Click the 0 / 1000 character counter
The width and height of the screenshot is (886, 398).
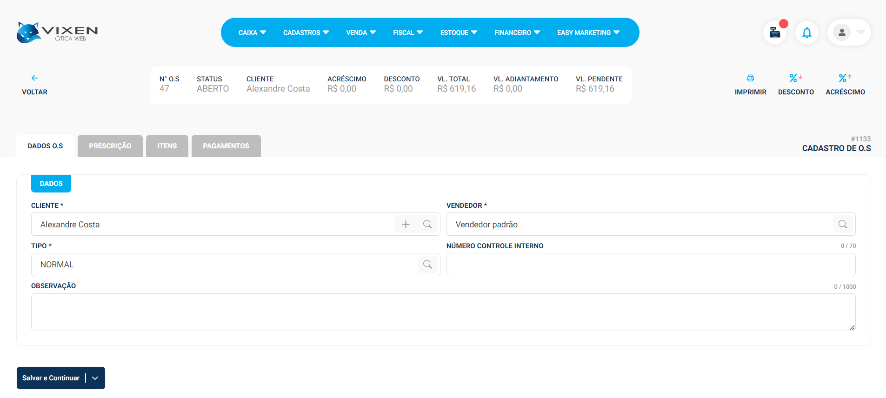click(x=845, y=286)
